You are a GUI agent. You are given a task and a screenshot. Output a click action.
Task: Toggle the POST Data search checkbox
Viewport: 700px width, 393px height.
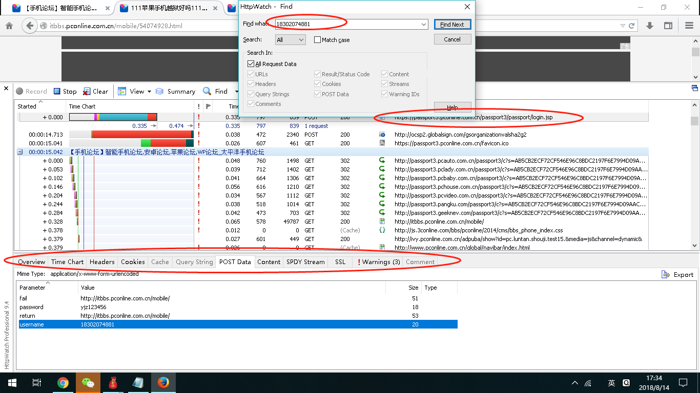318,94
